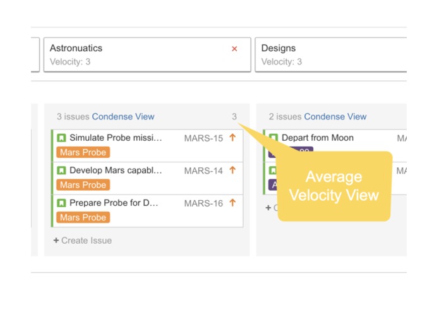The width and height of the screenshot is (439, 312).
Task: Click priority arrow icon next to MARS-15
Action: [232, 138]
